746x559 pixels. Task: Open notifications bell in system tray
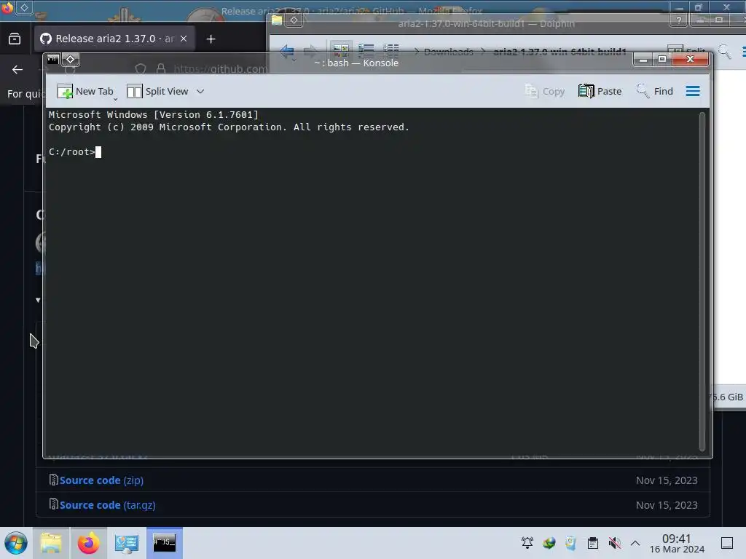[x=527, y=543]
